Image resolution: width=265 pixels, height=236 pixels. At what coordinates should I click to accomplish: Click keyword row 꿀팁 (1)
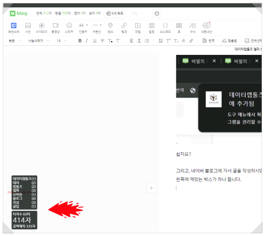[24, 206]
